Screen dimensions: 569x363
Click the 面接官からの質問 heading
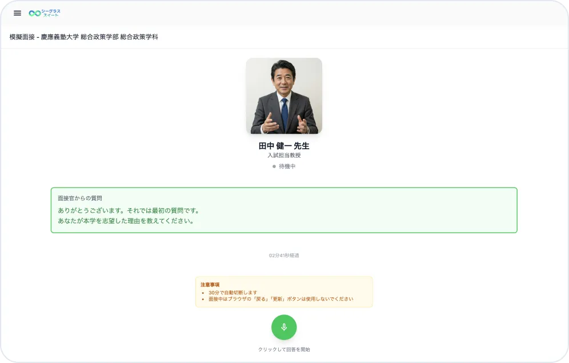click(80, 198)
